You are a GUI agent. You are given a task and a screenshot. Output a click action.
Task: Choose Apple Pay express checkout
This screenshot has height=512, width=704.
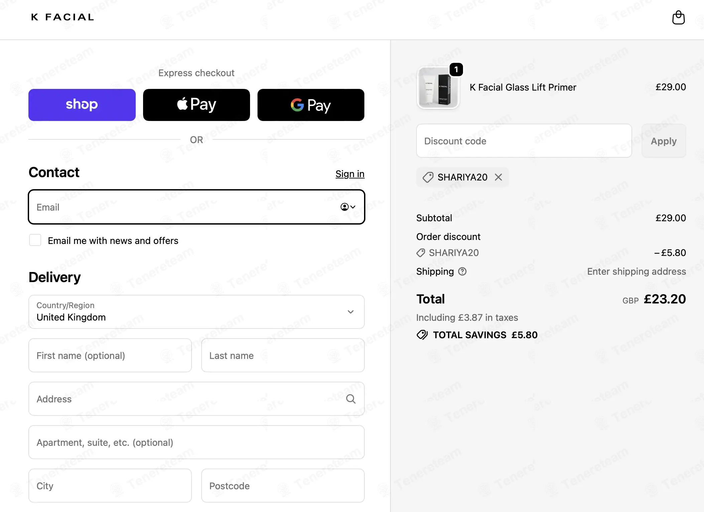(x=197, y=105)
